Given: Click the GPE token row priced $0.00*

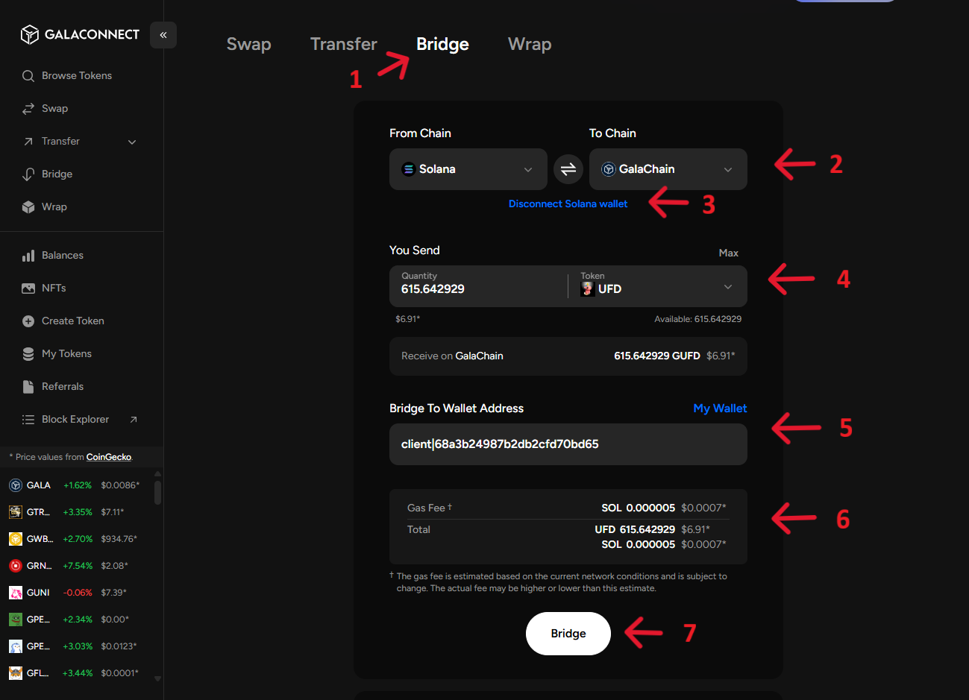Looking at the screenshot, I should point(78,619).
